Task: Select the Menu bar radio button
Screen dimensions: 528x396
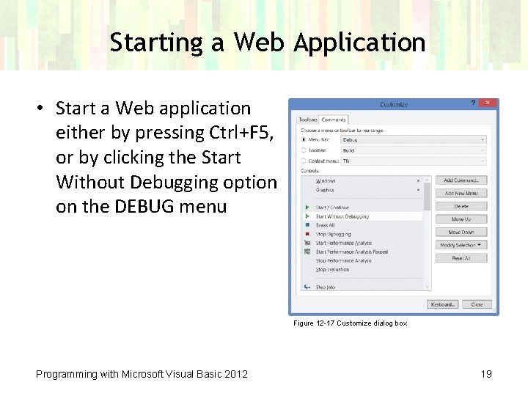Action: point(304,139)
